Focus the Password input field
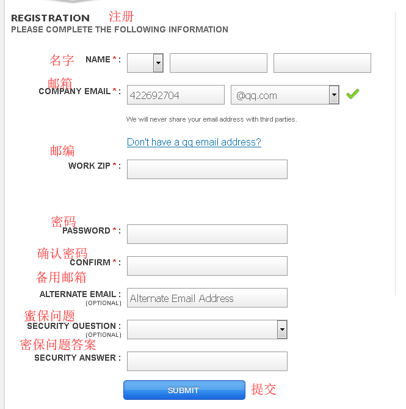 click(207, 234)
